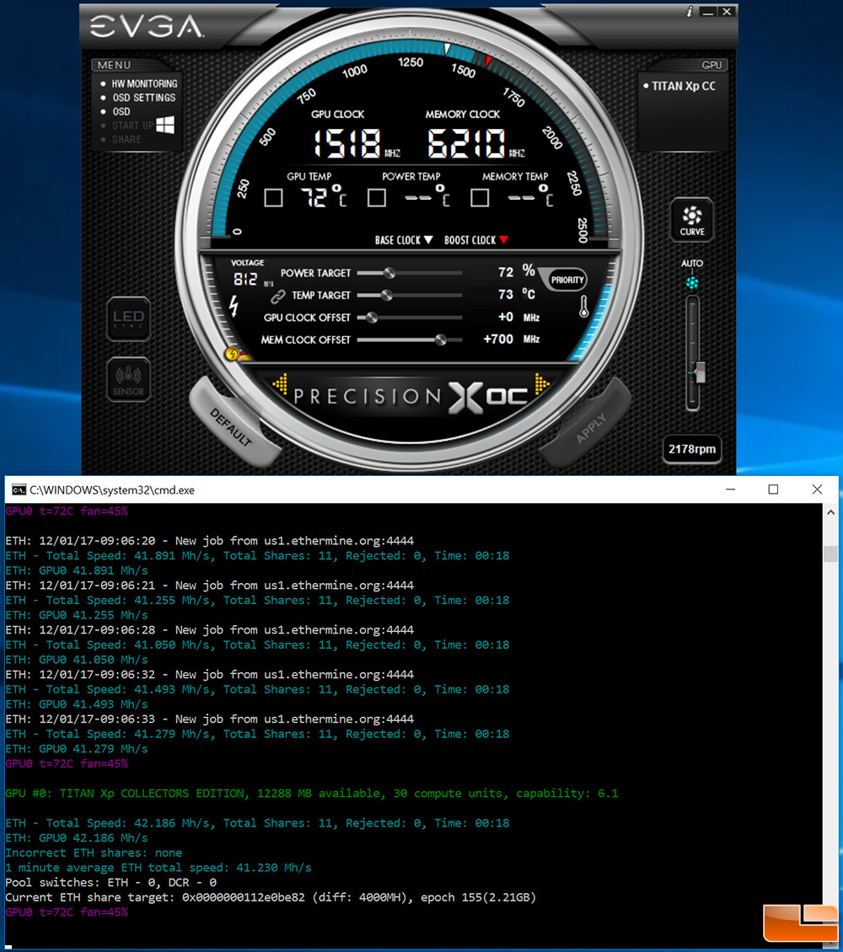Click the 'Current ETH share target' line
The width and height of the screenshot is (843, 952).
click(x=271, y=897)
